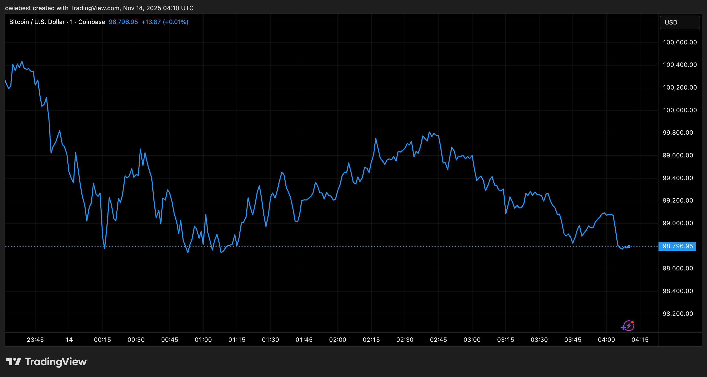Click the TradingView wordmark text

56,362
